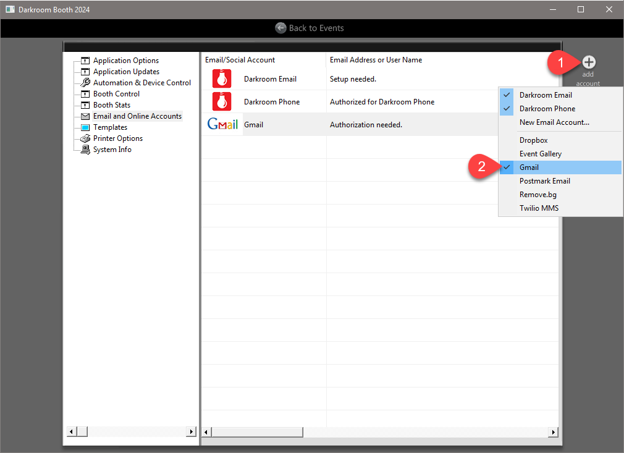This screenshot has width=624, height=453.
Task: Click the Booth Control tree icon
Action: [x=85, y=94]
